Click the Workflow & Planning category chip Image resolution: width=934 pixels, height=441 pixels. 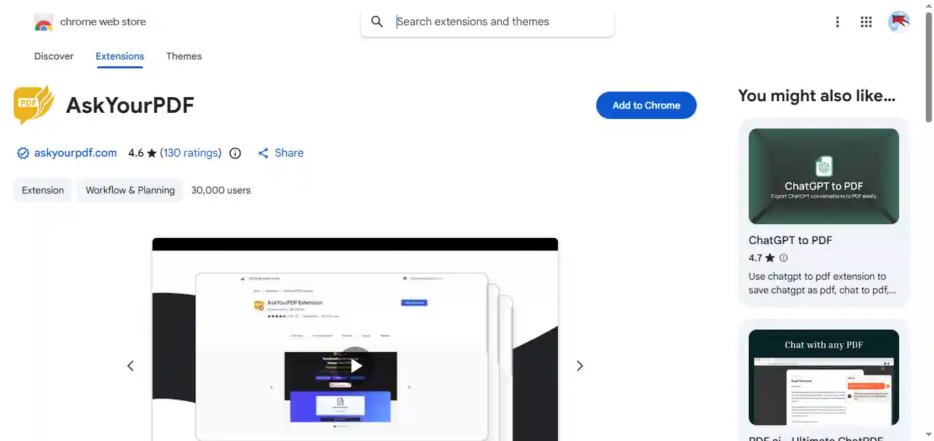[130, 190]
